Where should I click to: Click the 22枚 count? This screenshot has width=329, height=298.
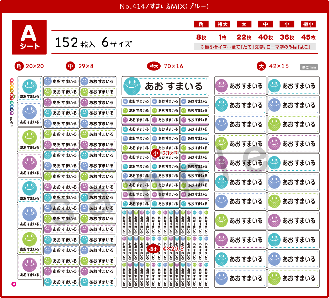(244, 37)
